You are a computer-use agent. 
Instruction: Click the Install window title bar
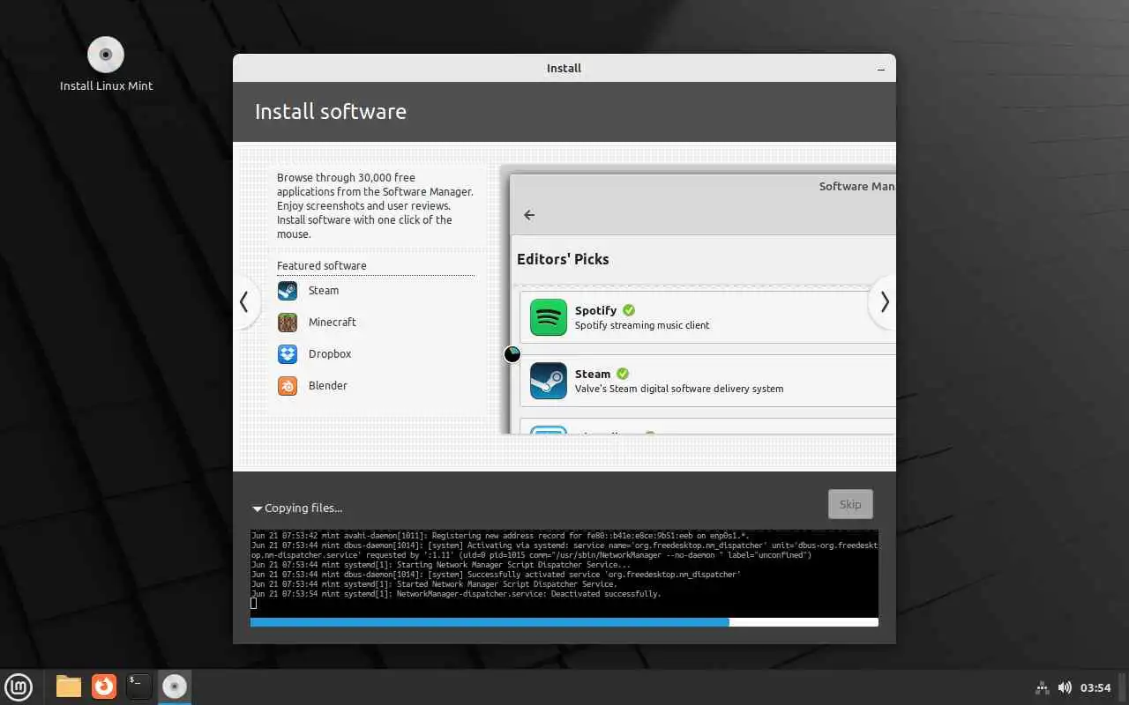[564, 68]
